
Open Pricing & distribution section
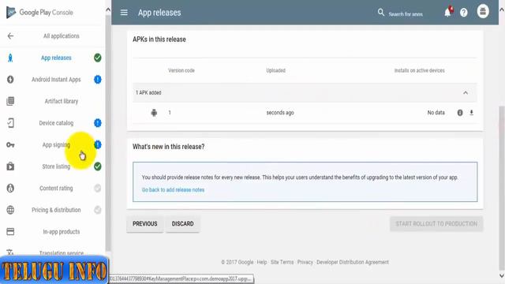pyautogui.click(x=56, y=210)
